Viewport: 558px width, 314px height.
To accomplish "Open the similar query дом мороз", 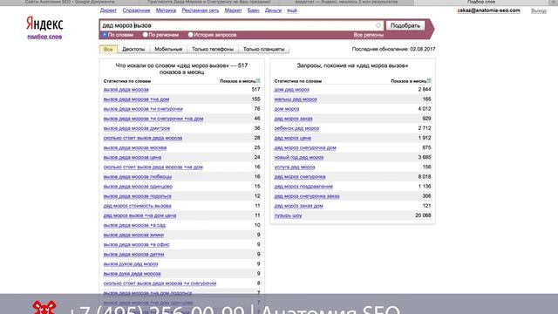I will pyautogui.click(x=287, y=109).
